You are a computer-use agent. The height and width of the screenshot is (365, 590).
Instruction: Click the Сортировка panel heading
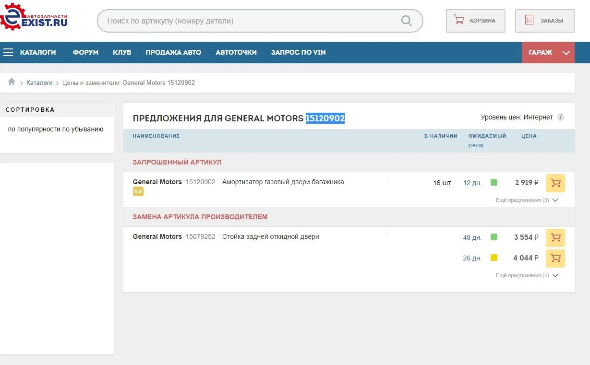(x=30, y=110)
